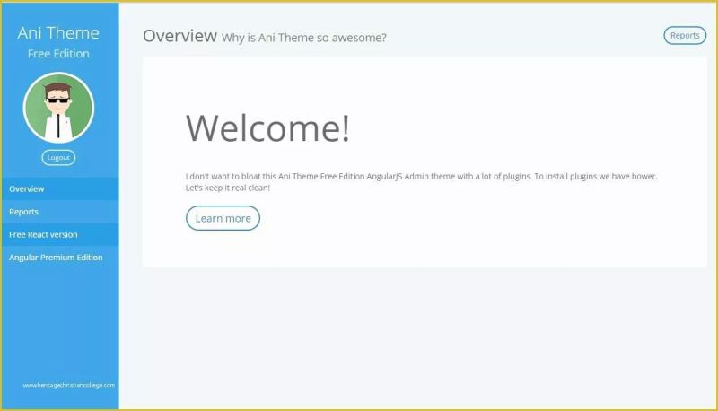Select the Free Edition subtitle text
Viewport: 718px width, 411px height.
(x=58, y=54)
